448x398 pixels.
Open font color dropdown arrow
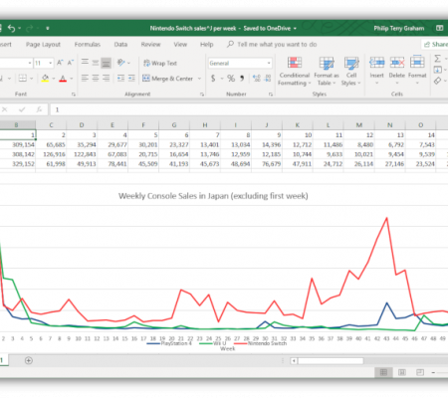(x=71, y=79)
